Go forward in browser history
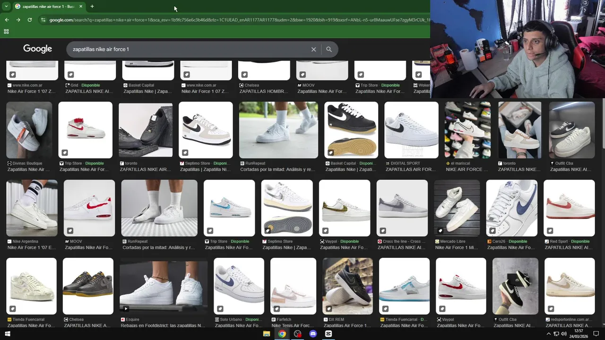Screen dimensions: 605x340 pos(18,20)
